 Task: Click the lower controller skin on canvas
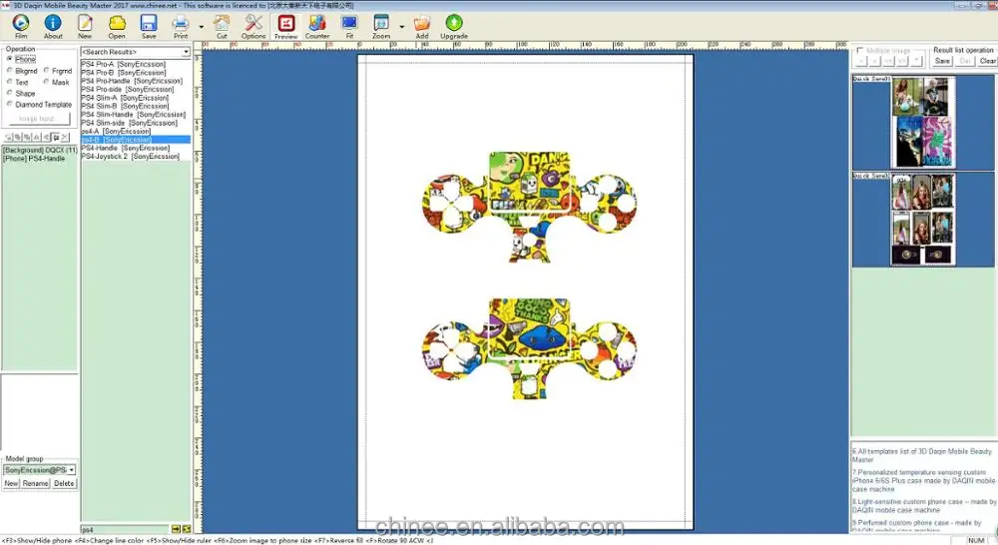click(x=529, y=348)
